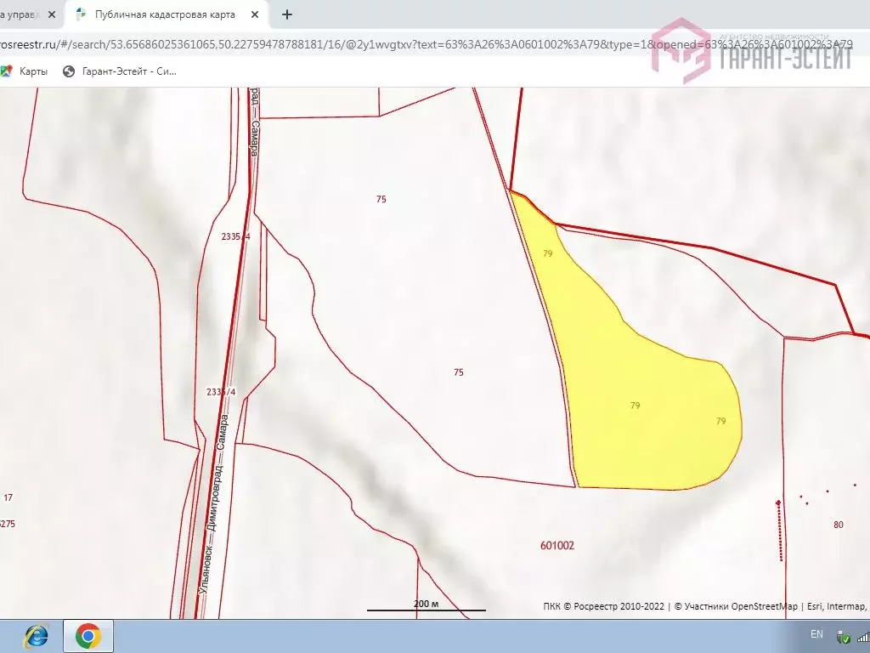Switch to Публичная кадастровая карта tab

(x=167, y=14)
